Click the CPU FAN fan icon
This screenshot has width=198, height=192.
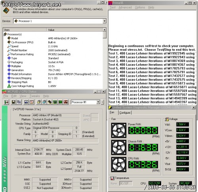pos(119,164)
